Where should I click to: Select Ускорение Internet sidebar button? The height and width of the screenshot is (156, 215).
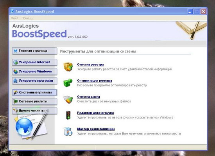pos(34,63)
